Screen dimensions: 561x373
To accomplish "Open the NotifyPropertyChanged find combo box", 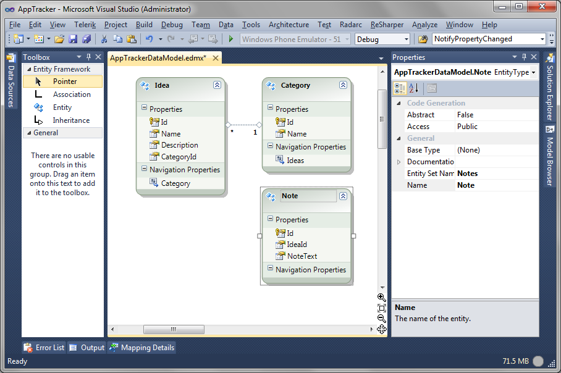I will point(542,39).
